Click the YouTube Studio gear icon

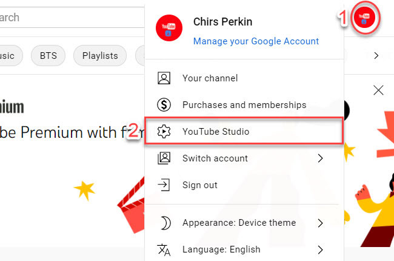(x=164, y=131)
